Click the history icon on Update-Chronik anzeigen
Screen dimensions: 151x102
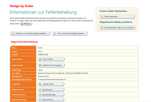click(x=40, y=65)
